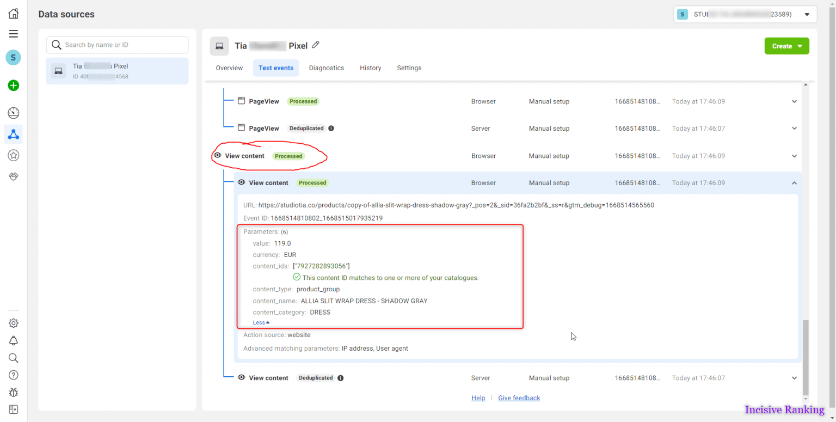This screenshot has height=422, width=836.
Task: Click Deduplicated badge on PageView row
Action: (306, 129)
